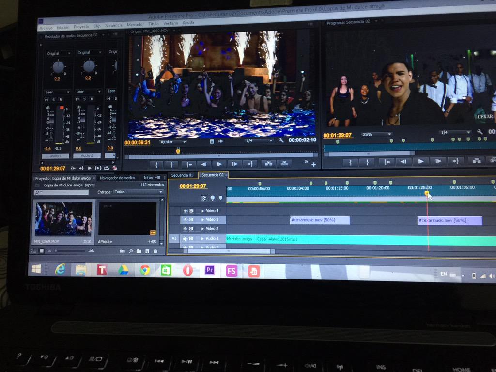
Task: Click Find magnifier icon at Project panel bottom
Action: pos(131,251)
